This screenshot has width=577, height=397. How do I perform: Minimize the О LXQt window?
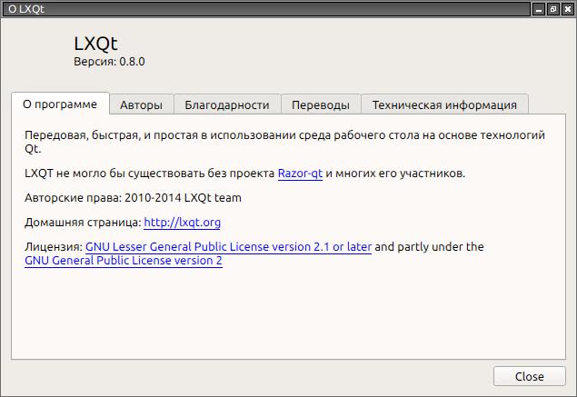point(539,9)
